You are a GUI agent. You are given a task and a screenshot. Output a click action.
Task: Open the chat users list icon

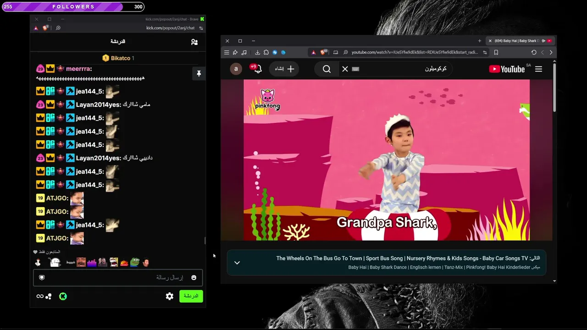(194, 42)
